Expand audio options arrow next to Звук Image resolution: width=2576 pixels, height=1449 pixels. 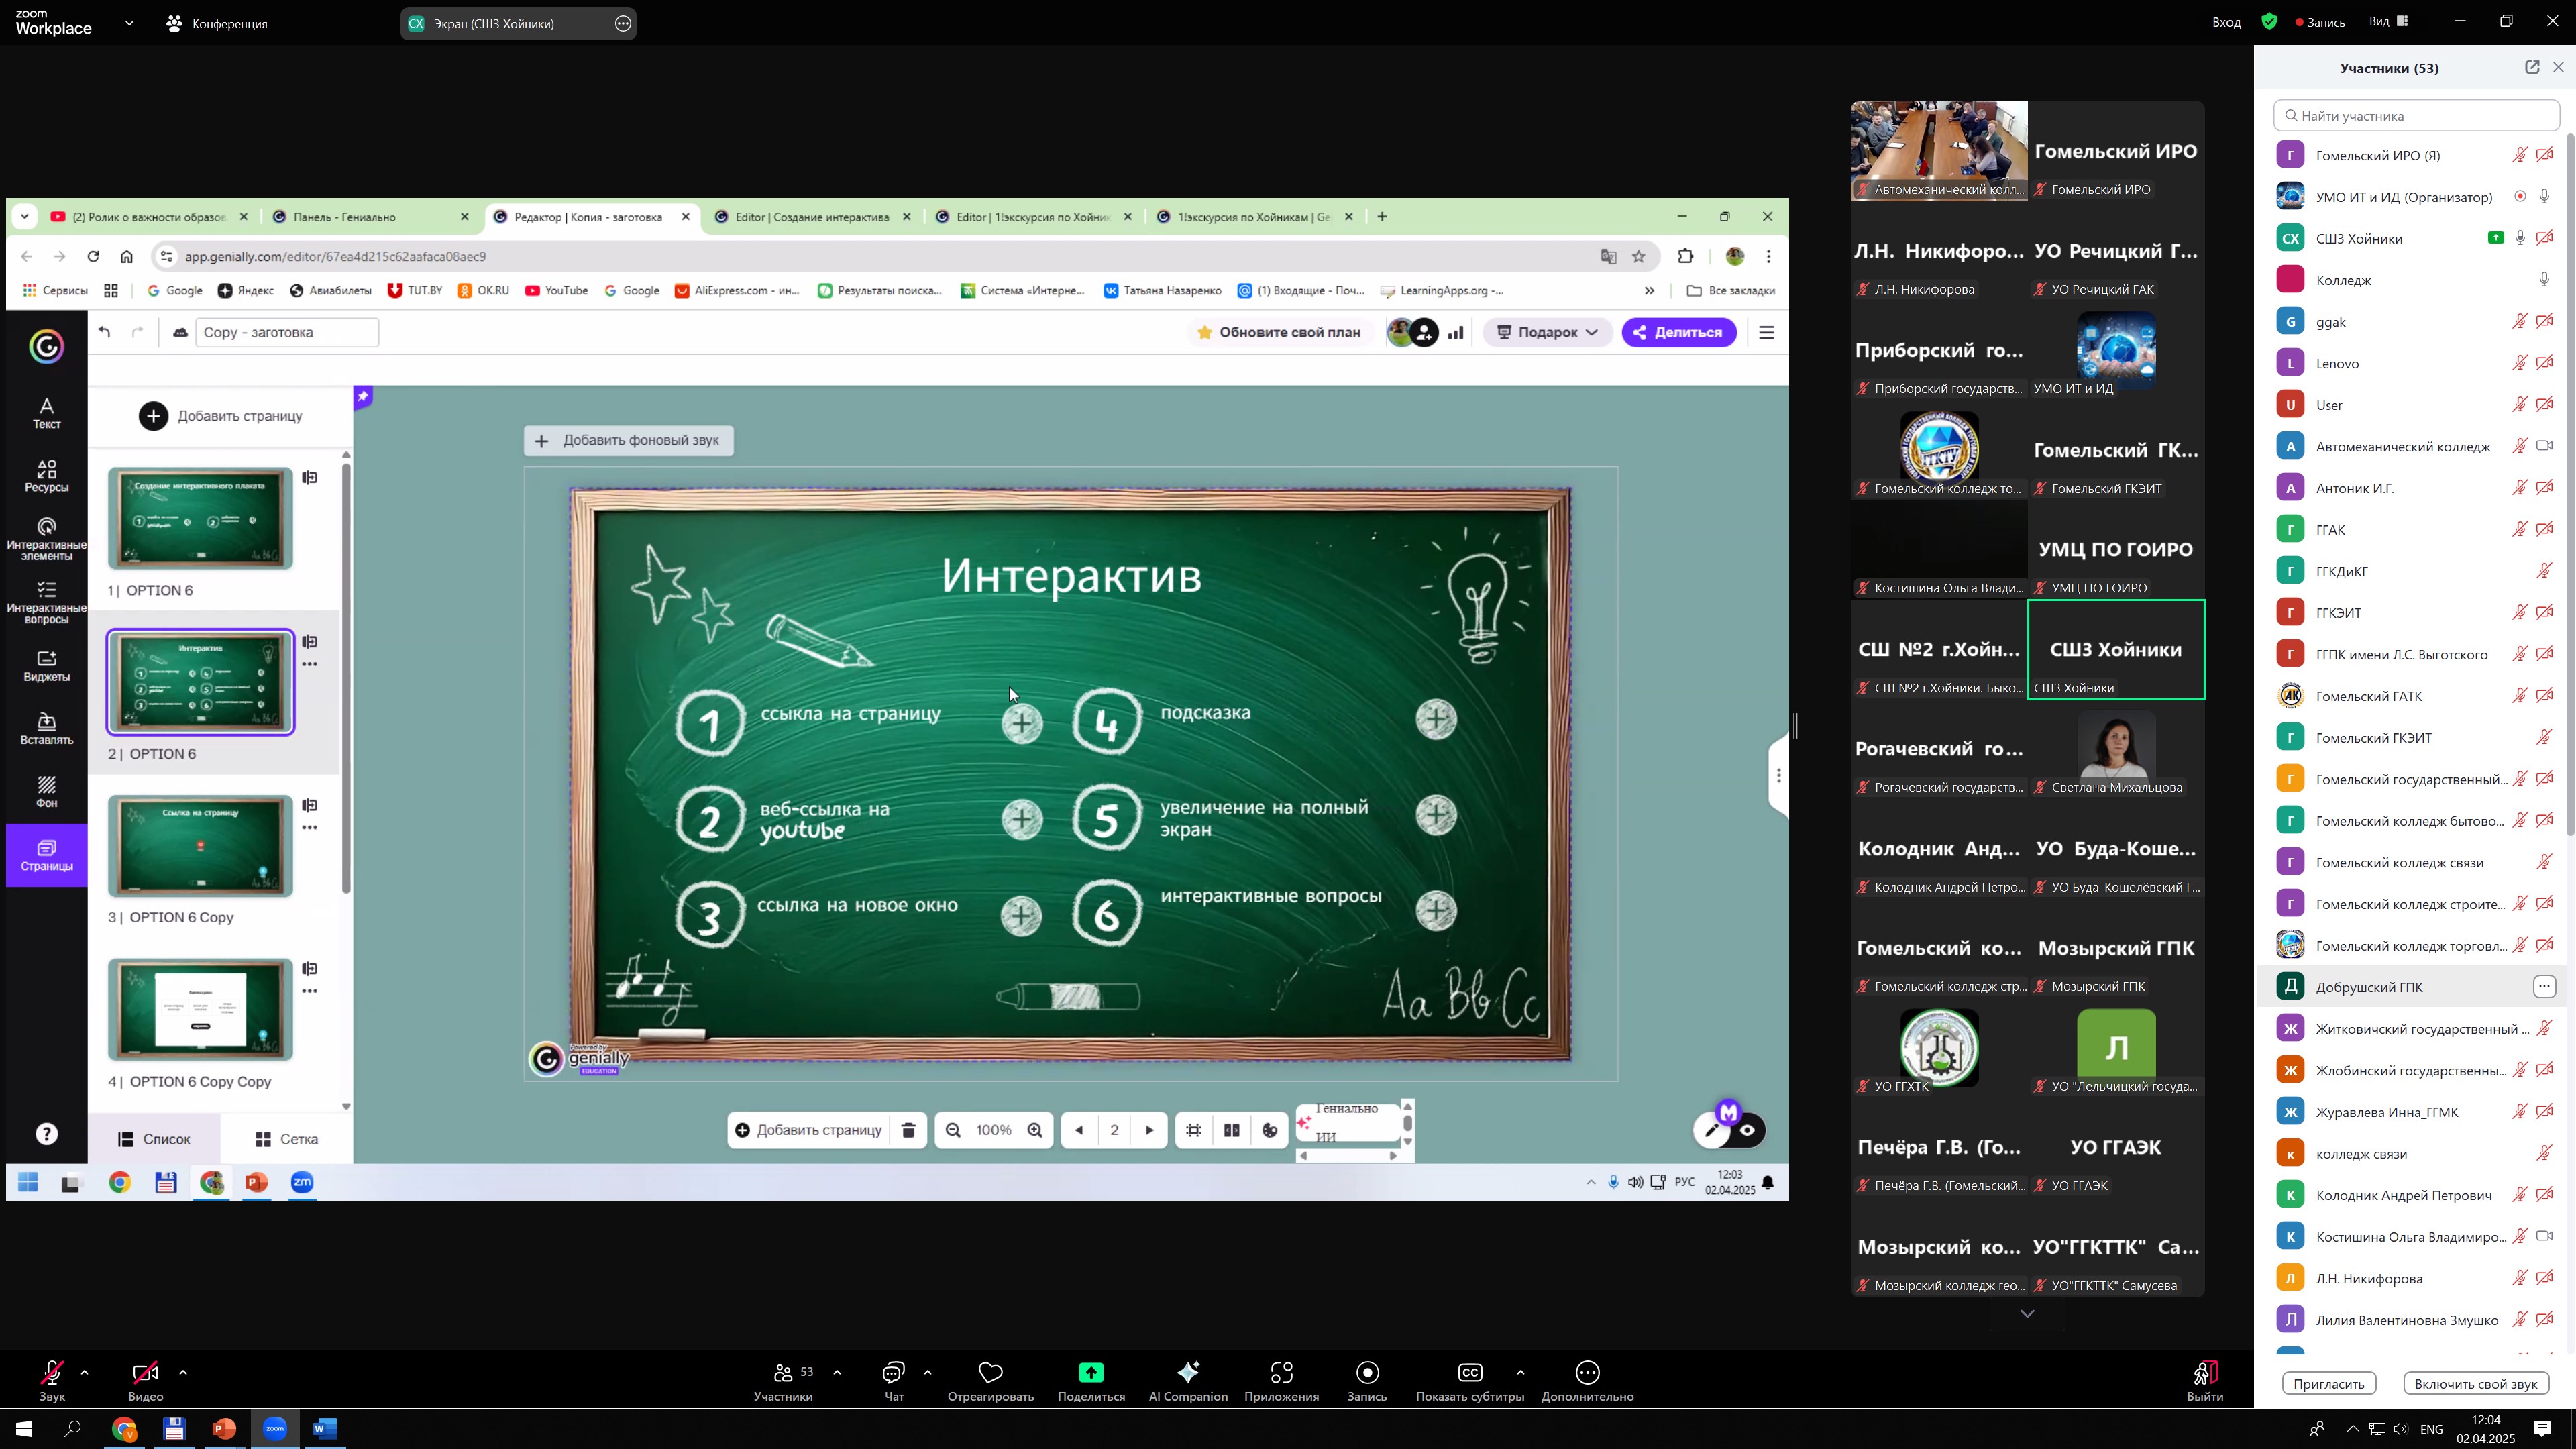click(84, 1372)
